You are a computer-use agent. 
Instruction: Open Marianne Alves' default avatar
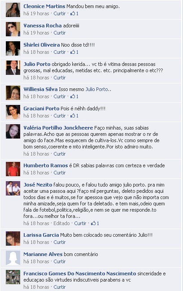coord(13,257)
